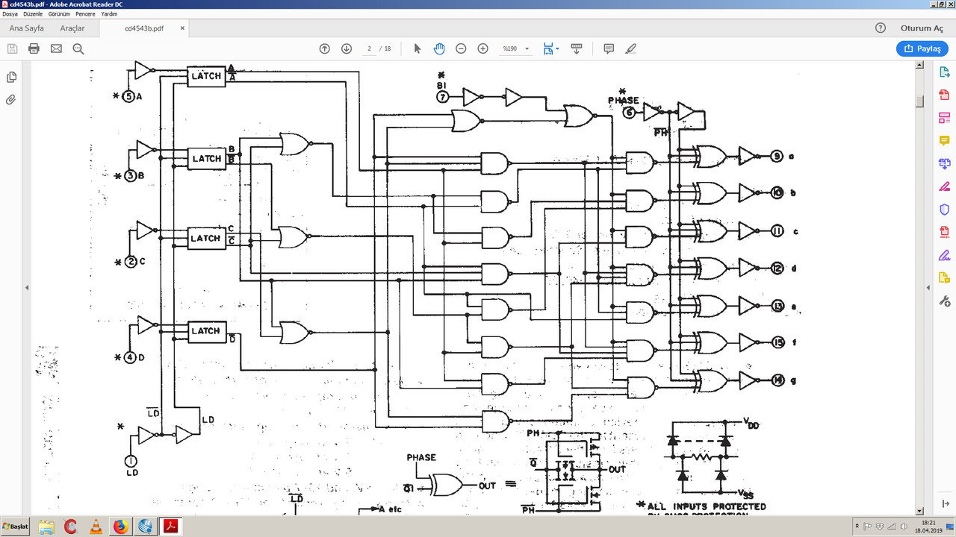Screen dimensions: 956x537
Task: Open Combine Files tool
Action: (944, 163)
